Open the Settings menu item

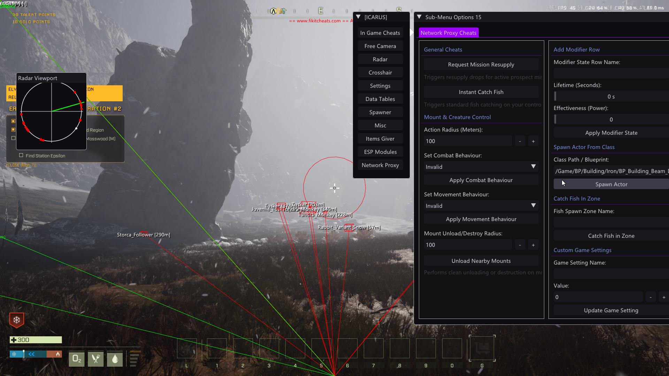pyautogui.click(x=380, y=86)
